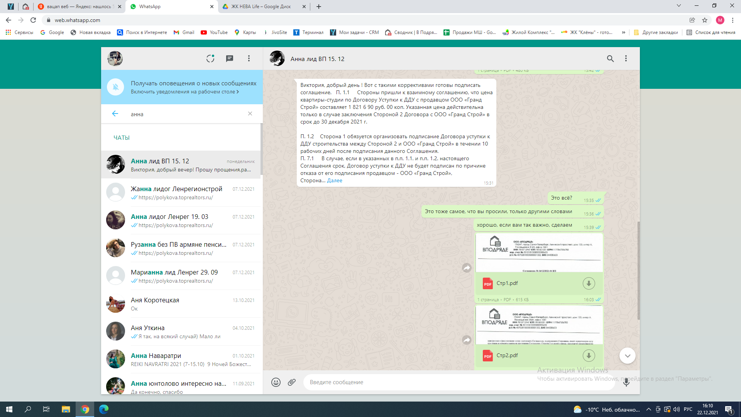Expand message via Далее link
The height and width of the screenshot is (417, 741).
pos(335,181)
